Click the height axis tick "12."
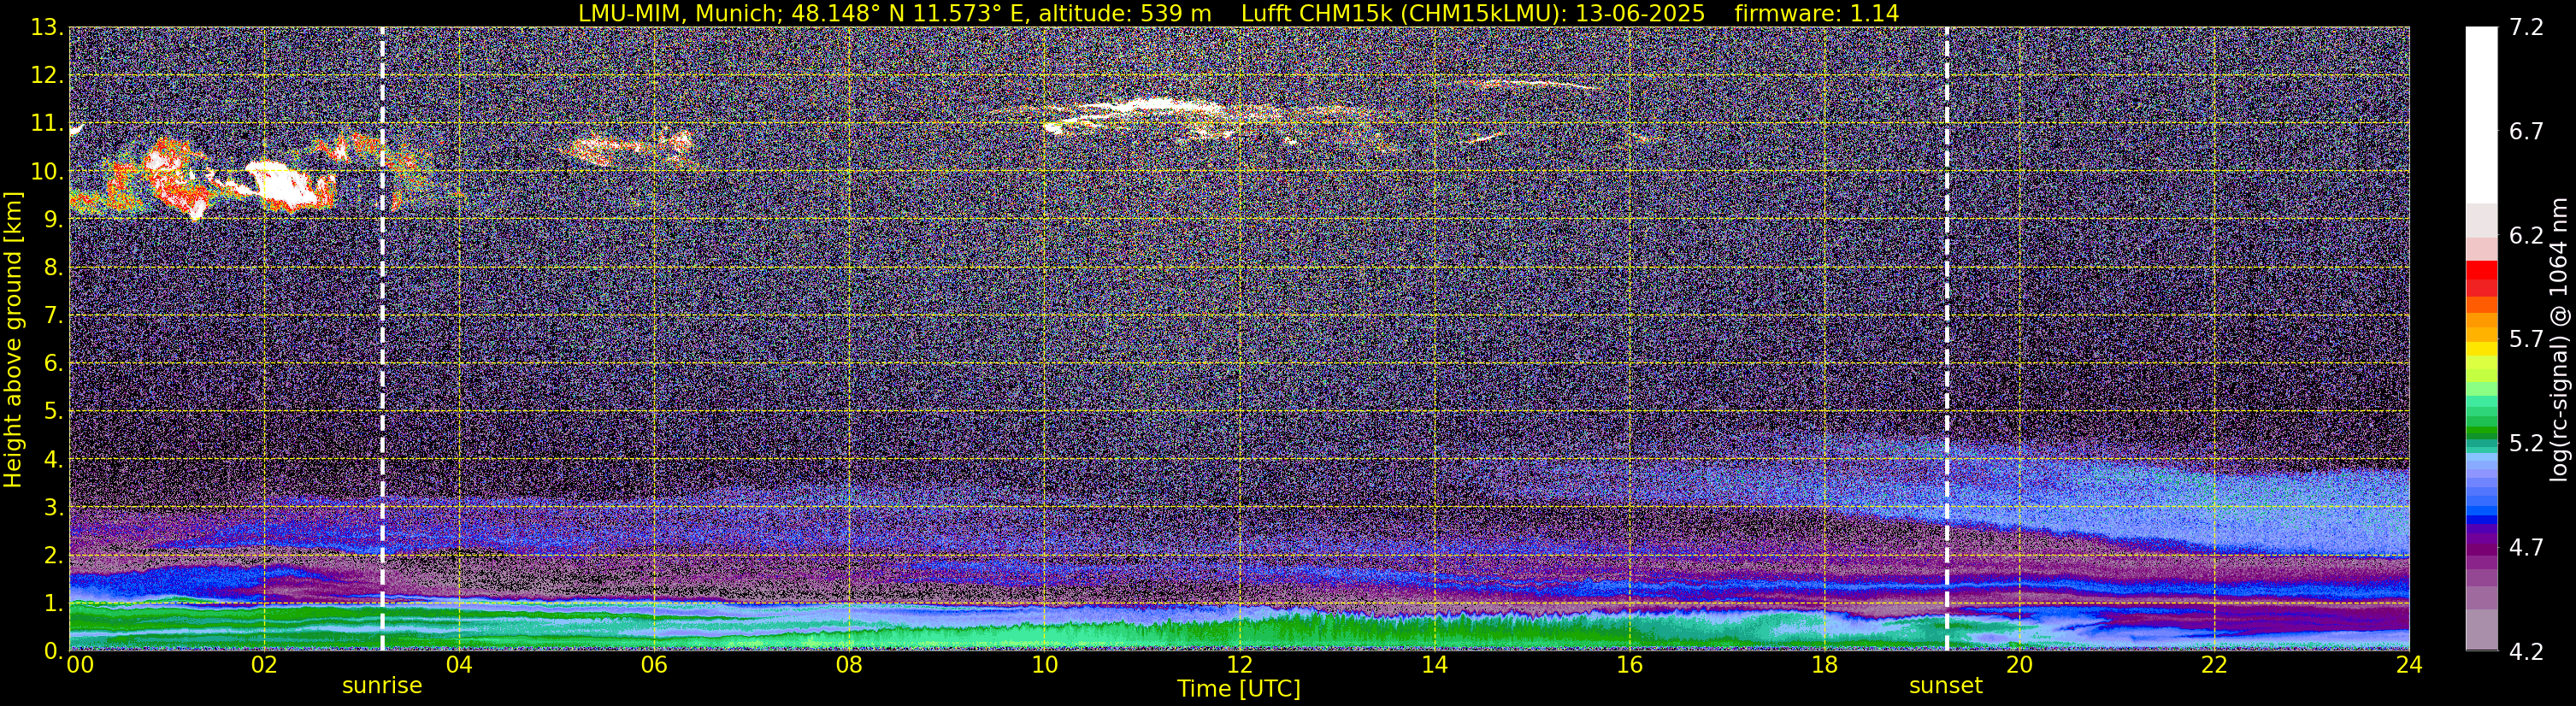 (47, 75)
